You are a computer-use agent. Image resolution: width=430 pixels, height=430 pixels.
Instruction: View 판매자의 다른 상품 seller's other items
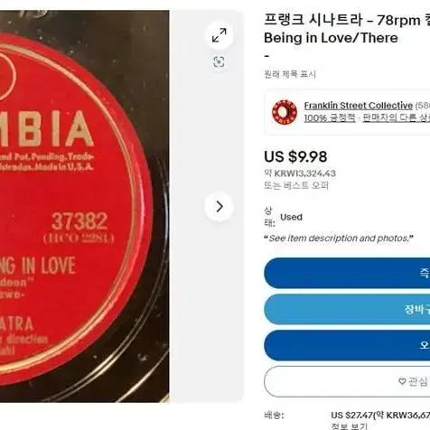point(396,118)
